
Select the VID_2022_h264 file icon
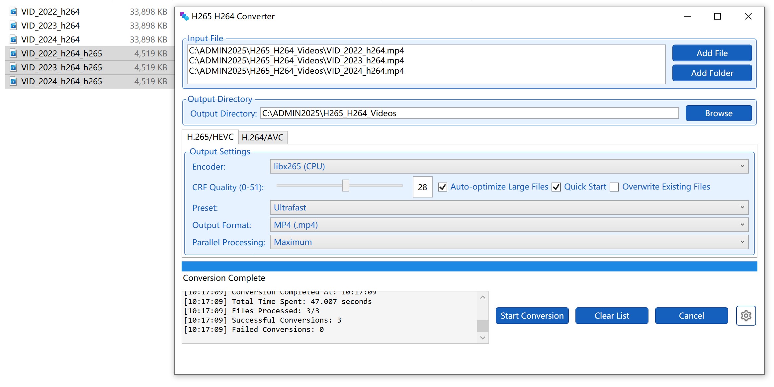pyautogui.click(x=13, y=12)
